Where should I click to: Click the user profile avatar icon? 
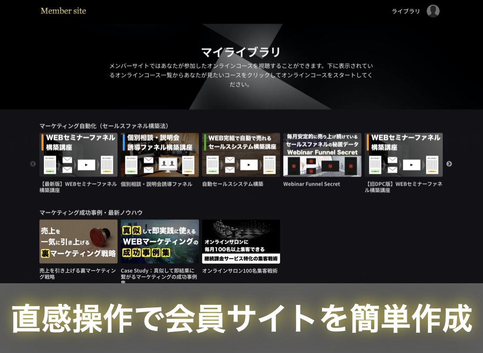[x=433, y=11]
